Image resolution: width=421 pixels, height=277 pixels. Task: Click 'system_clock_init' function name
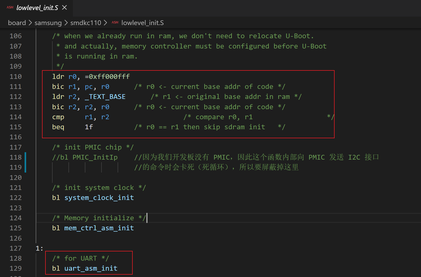pos(99,198)
